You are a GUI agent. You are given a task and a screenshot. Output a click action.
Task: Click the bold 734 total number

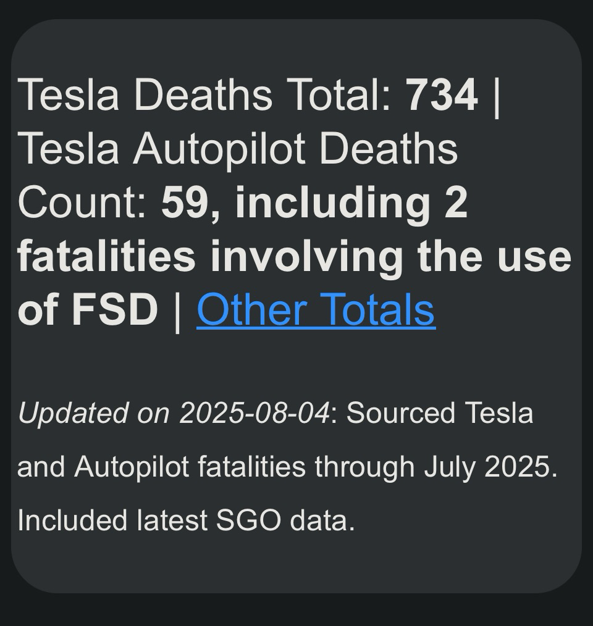(x=442, y=95)
